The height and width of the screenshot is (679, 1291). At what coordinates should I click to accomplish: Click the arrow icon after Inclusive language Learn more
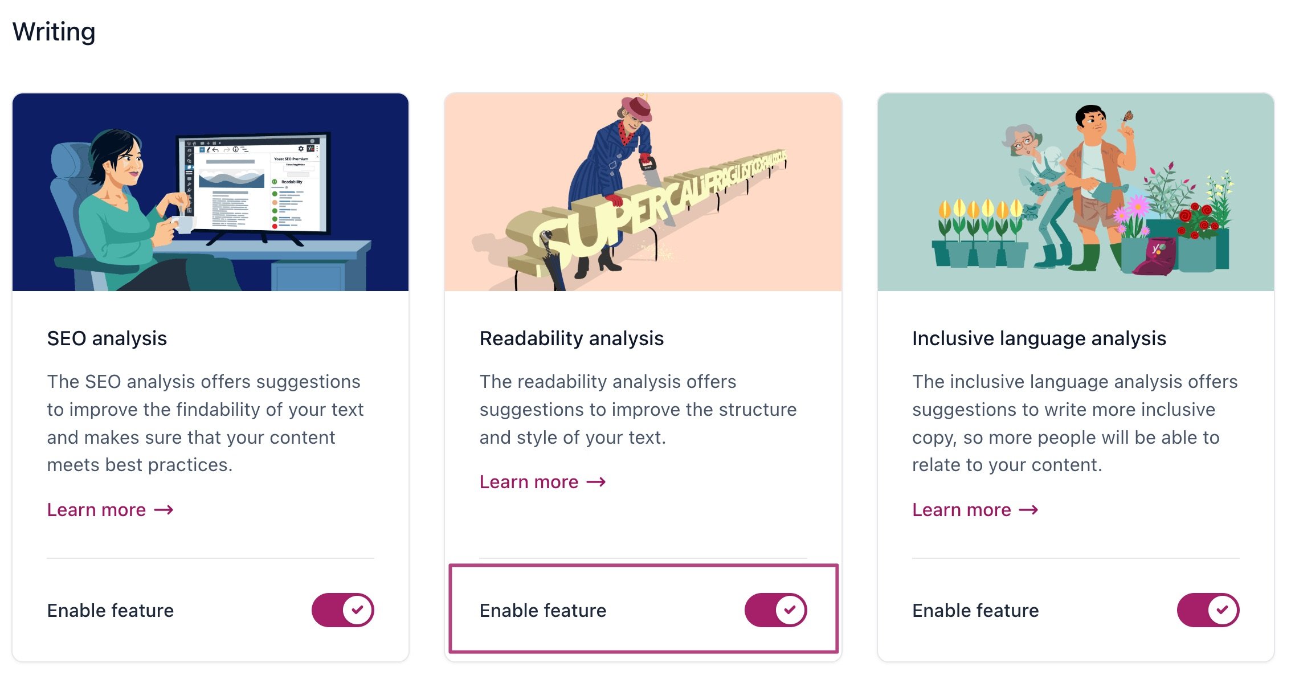click(x=1029, y=510)
